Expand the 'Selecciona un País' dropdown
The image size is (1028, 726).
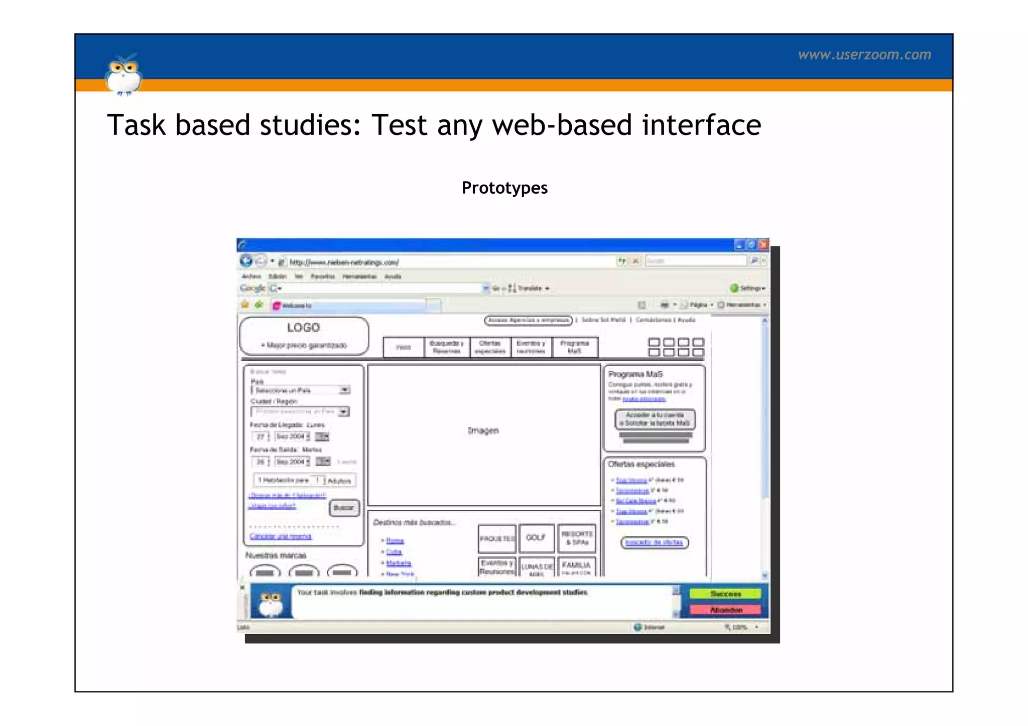tap(345, 390)
